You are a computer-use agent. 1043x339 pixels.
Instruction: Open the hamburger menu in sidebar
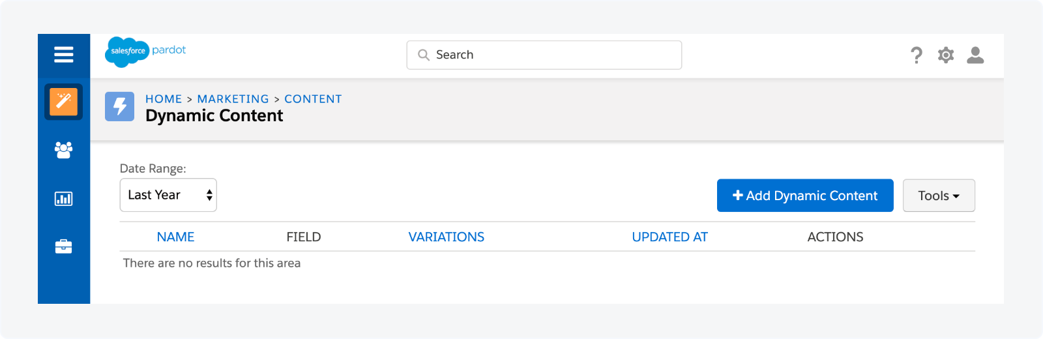tap(63, 55)
